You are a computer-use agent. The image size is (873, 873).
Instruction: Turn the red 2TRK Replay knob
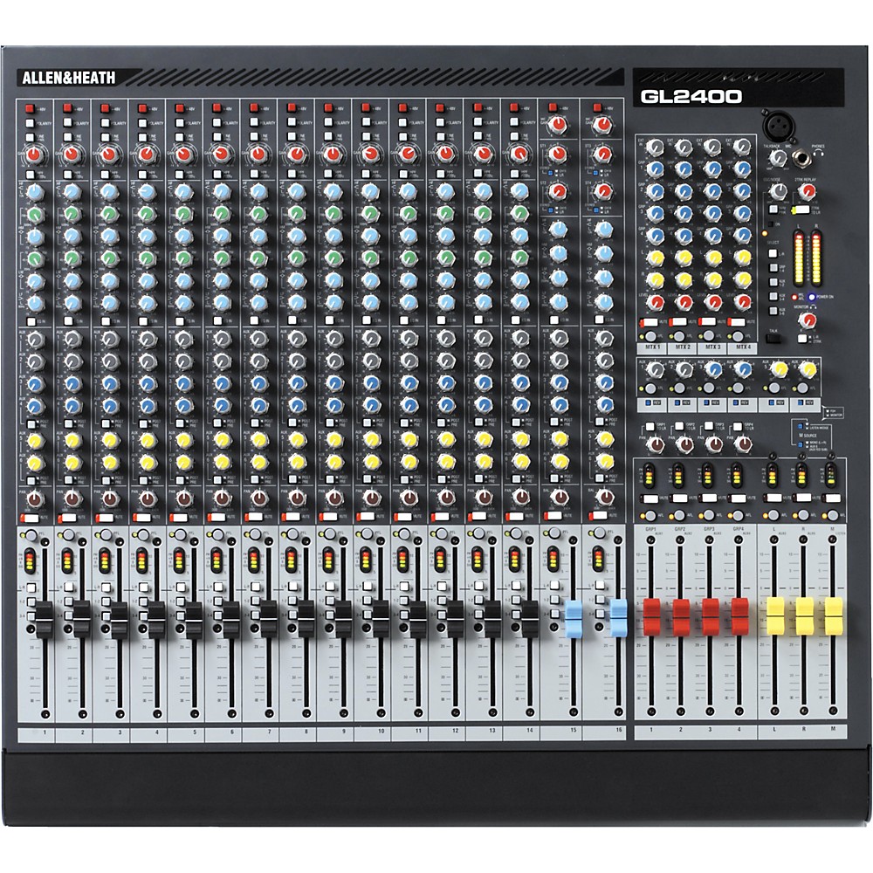point(807,190)
